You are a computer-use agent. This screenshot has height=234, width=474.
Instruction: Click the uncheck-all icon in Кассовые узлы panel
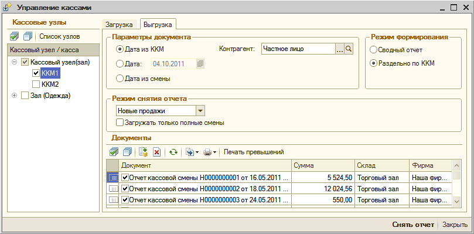28,36
